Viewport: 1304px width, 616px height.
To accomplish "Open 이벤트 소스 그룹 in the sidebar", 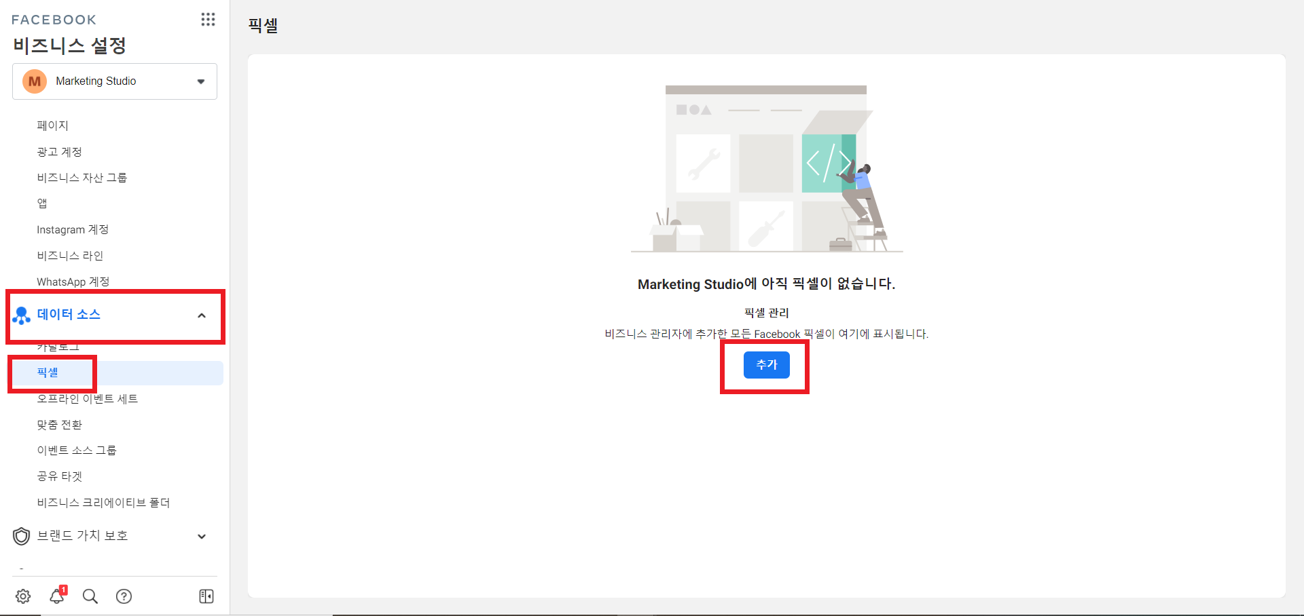I will (x=77, y=450).
